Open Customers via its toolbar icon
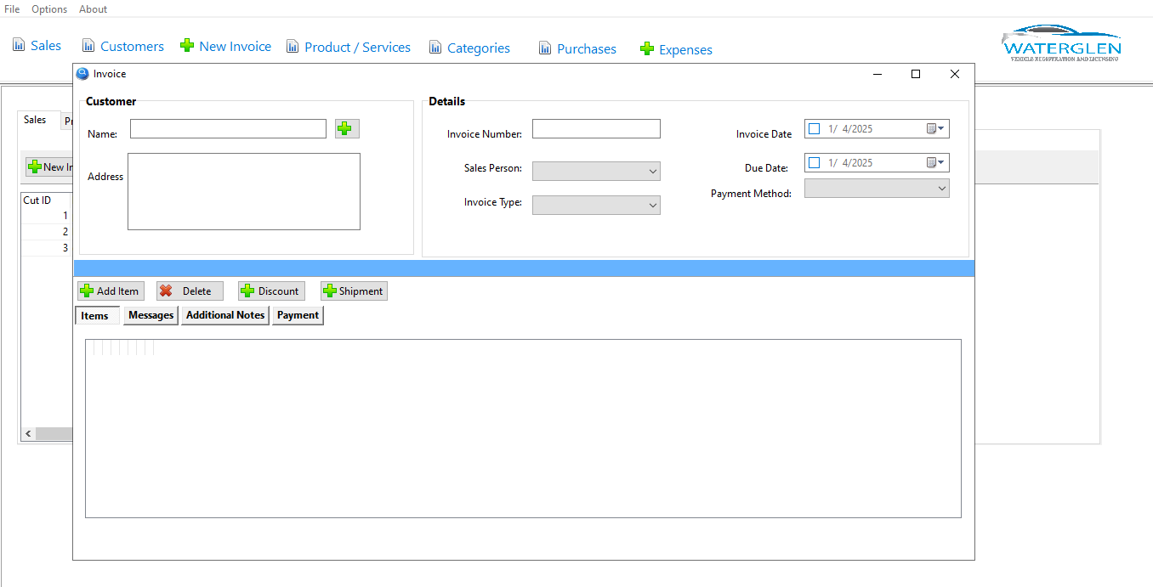Screen dimensions: 1153x587 (88, 46)
